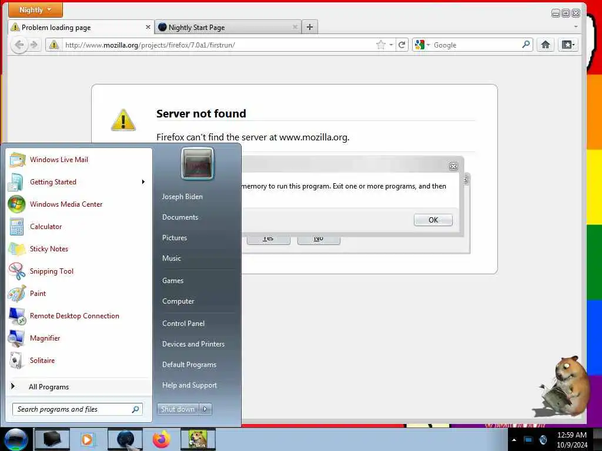Click OK in the memory error dialog
Image resolution: width=602 pixels, height=451 pixels.
[x=433, y=220]
